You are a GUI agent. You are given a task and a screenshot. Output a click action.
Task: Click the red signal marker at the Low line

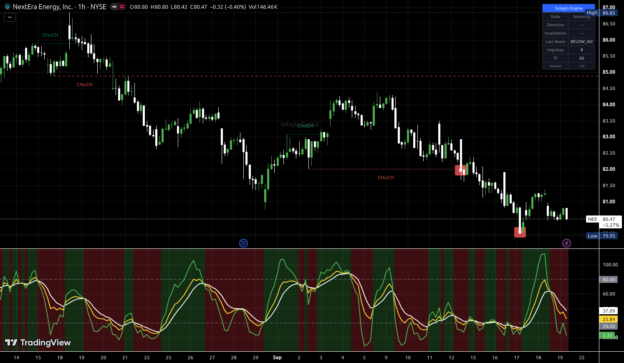[x=520, y=232]
